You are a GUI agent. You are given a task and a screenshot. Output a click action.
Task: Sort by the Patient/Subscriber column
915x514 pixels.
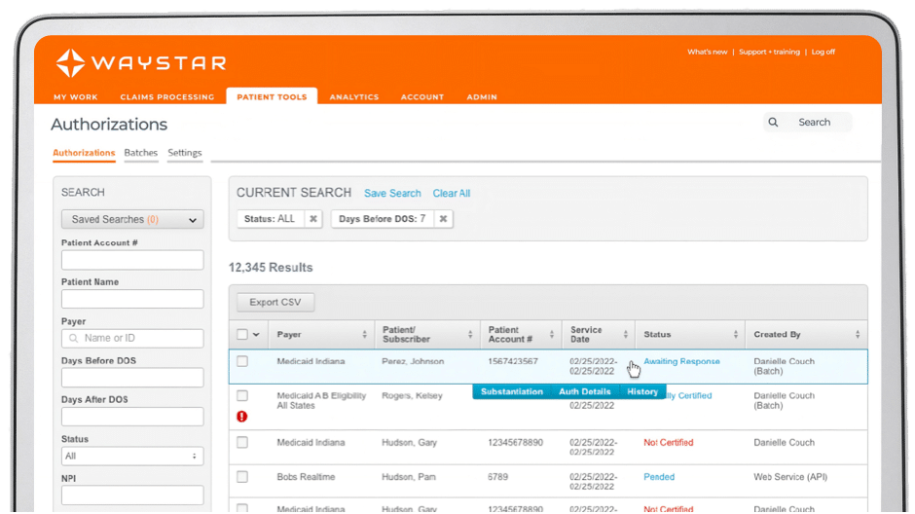click(x=470, y=334)
